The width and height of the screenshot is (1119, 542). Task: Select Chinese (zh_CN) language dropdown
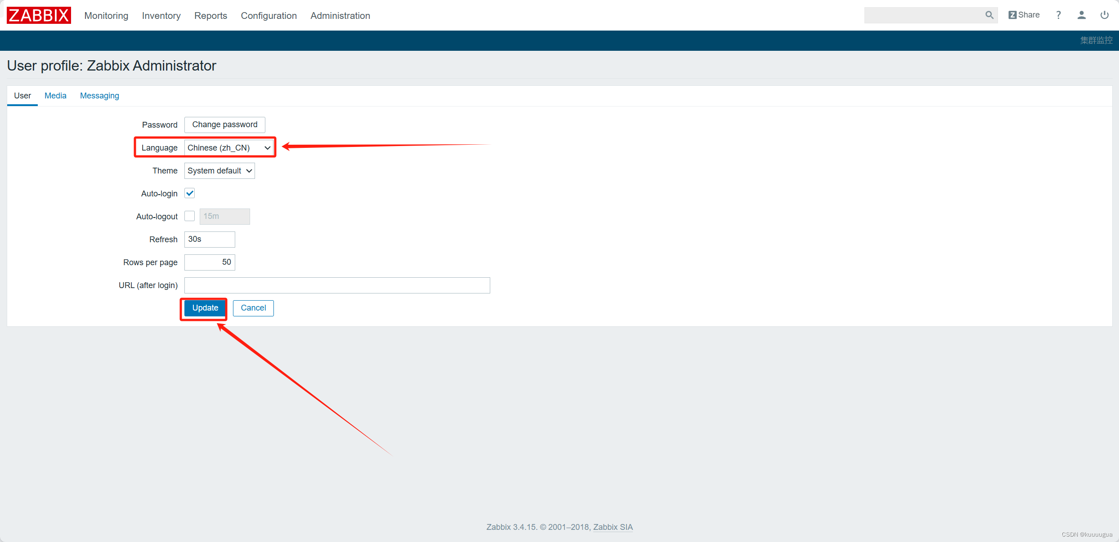coord(228,147)
